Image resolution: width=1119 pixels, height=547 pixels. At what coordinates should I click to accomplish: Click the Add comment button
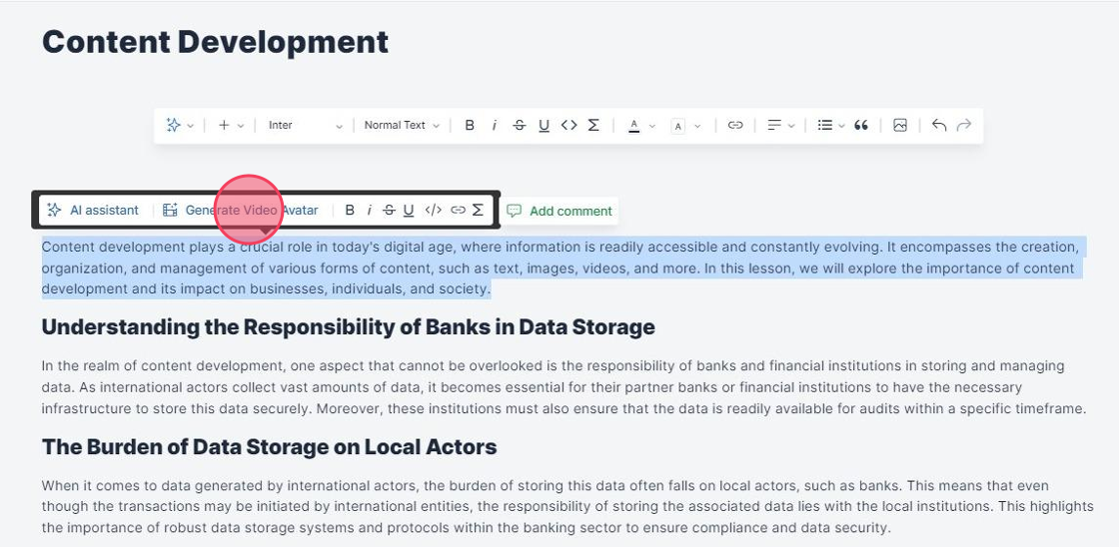tap(559, 212)
